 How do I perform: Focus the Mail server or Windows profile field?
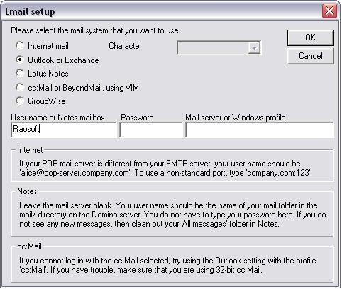tap(259, 130)
